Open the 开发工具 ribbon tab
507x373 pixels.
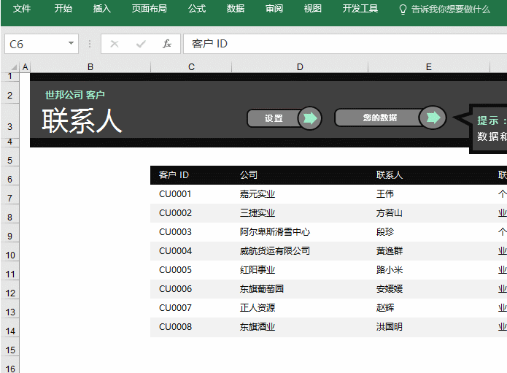(360, 9)
